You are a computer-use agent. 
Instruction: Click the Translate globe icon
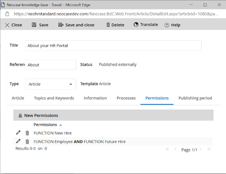click(136, 25)
